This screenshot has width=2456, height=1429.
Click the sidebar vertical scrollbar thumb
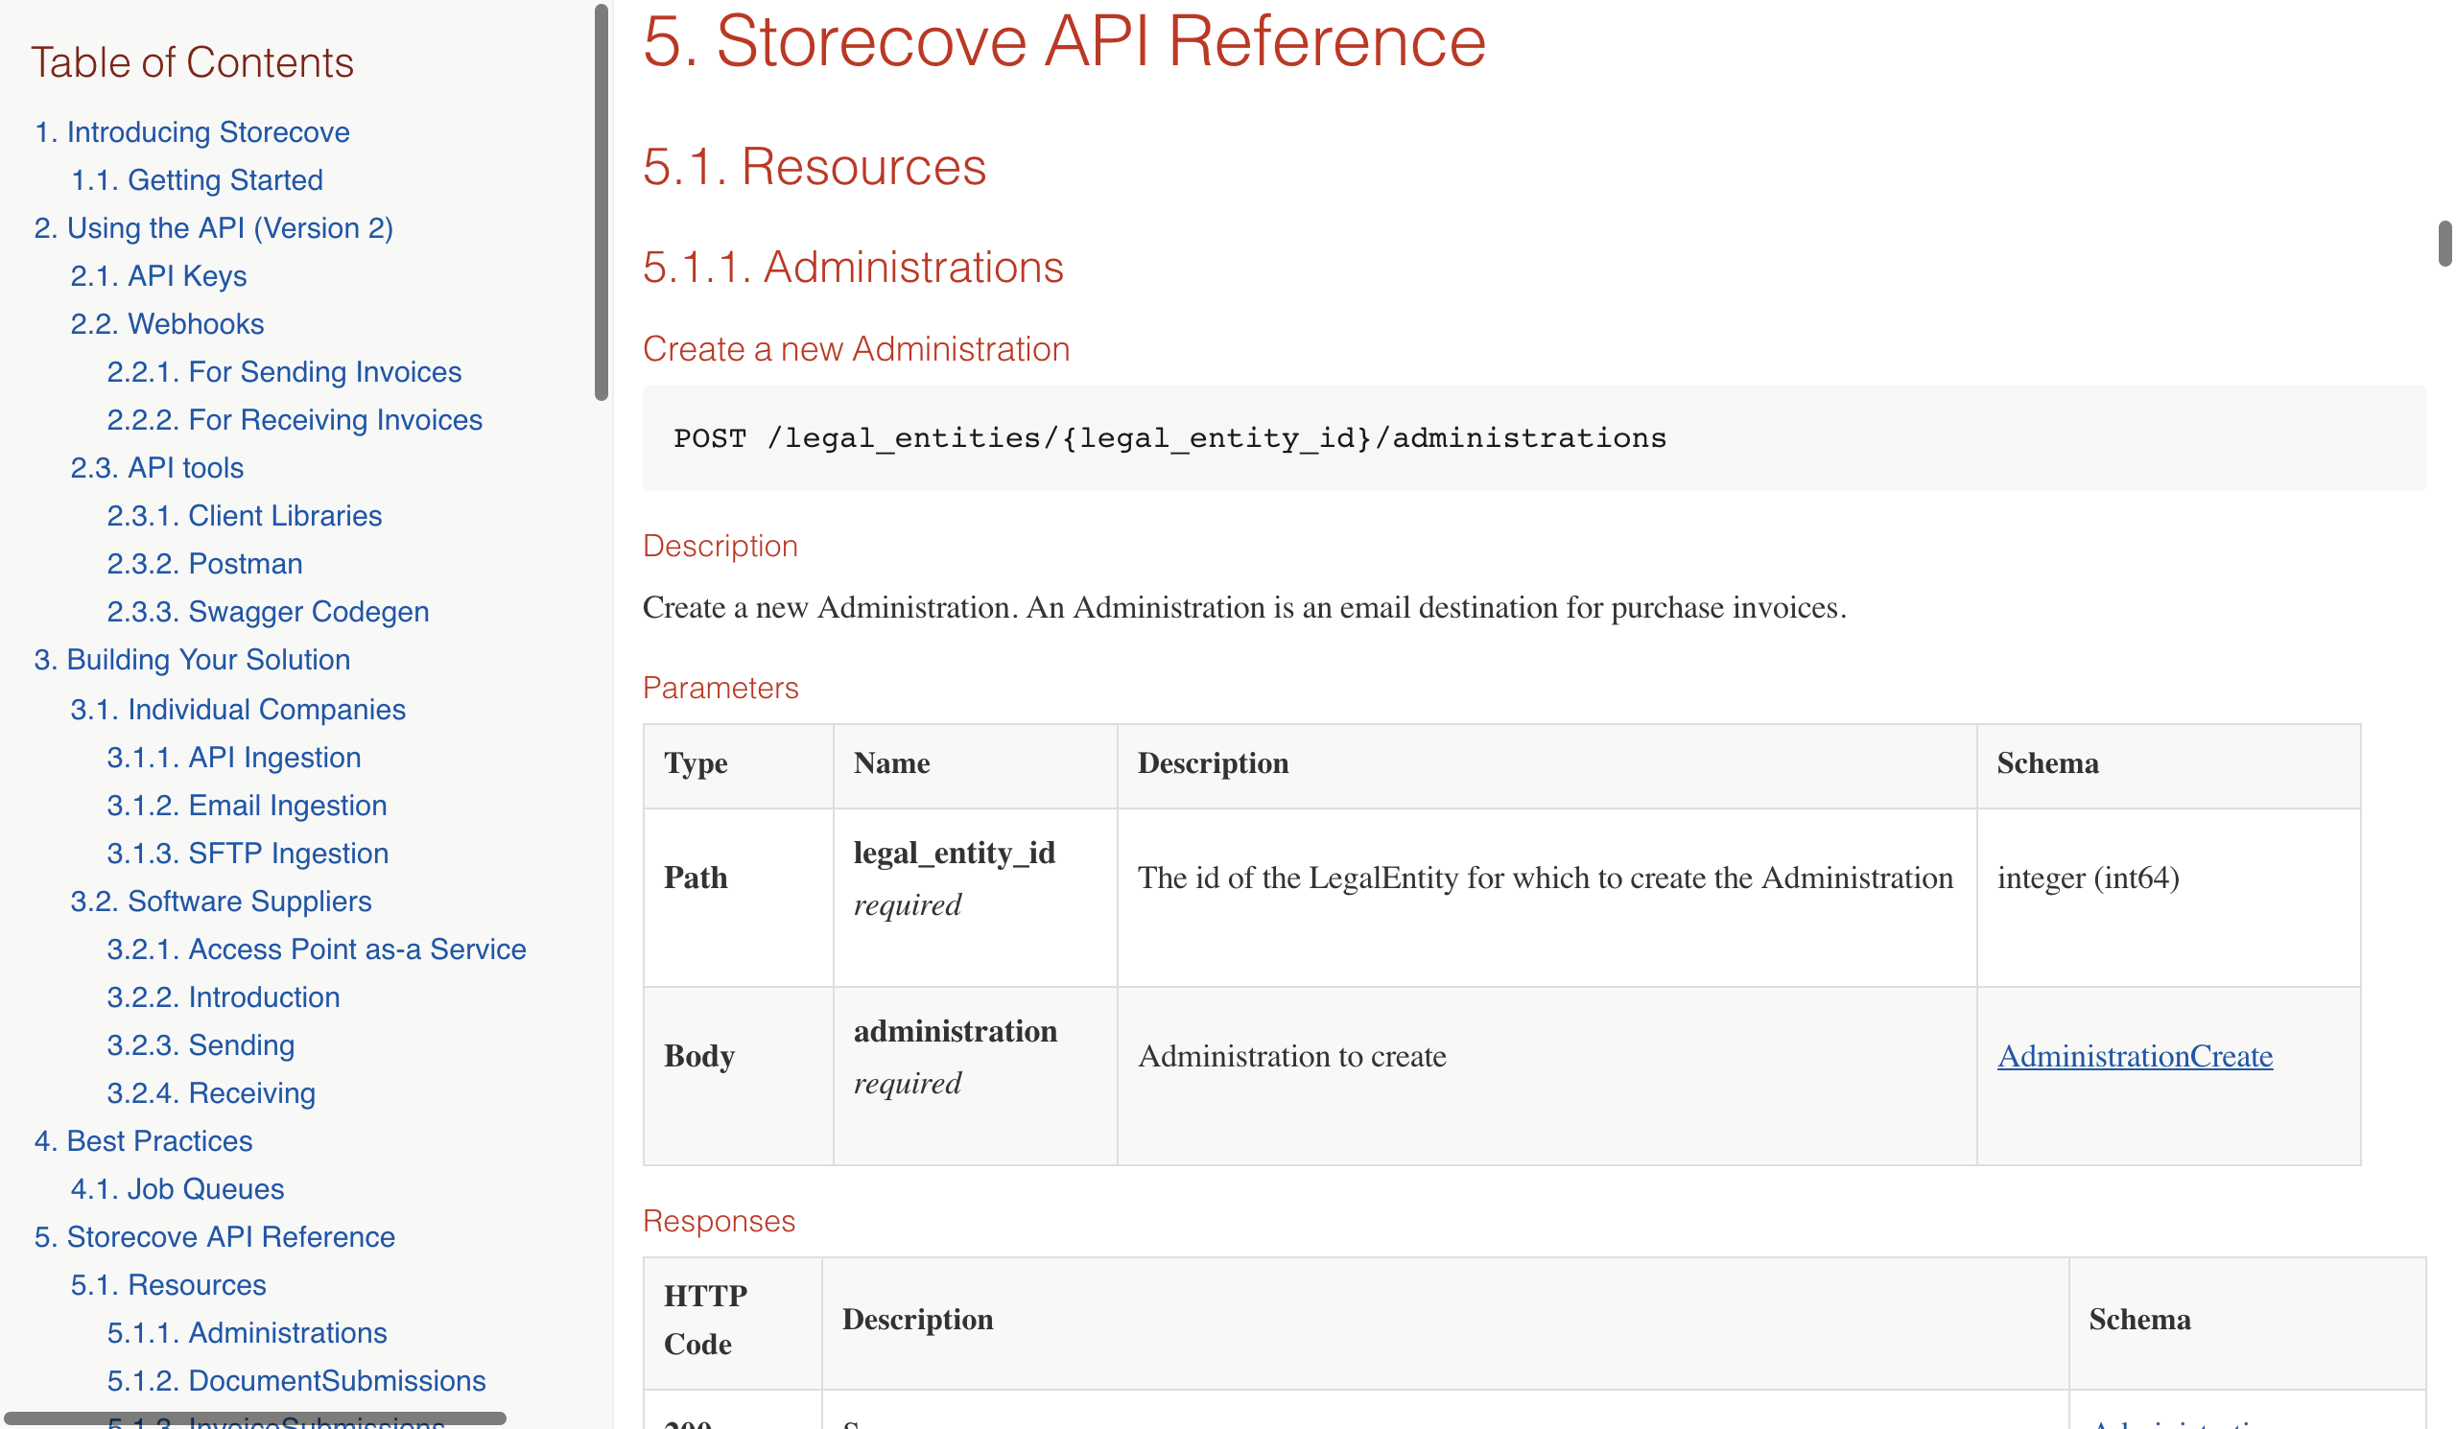click(x=601, y=202)
